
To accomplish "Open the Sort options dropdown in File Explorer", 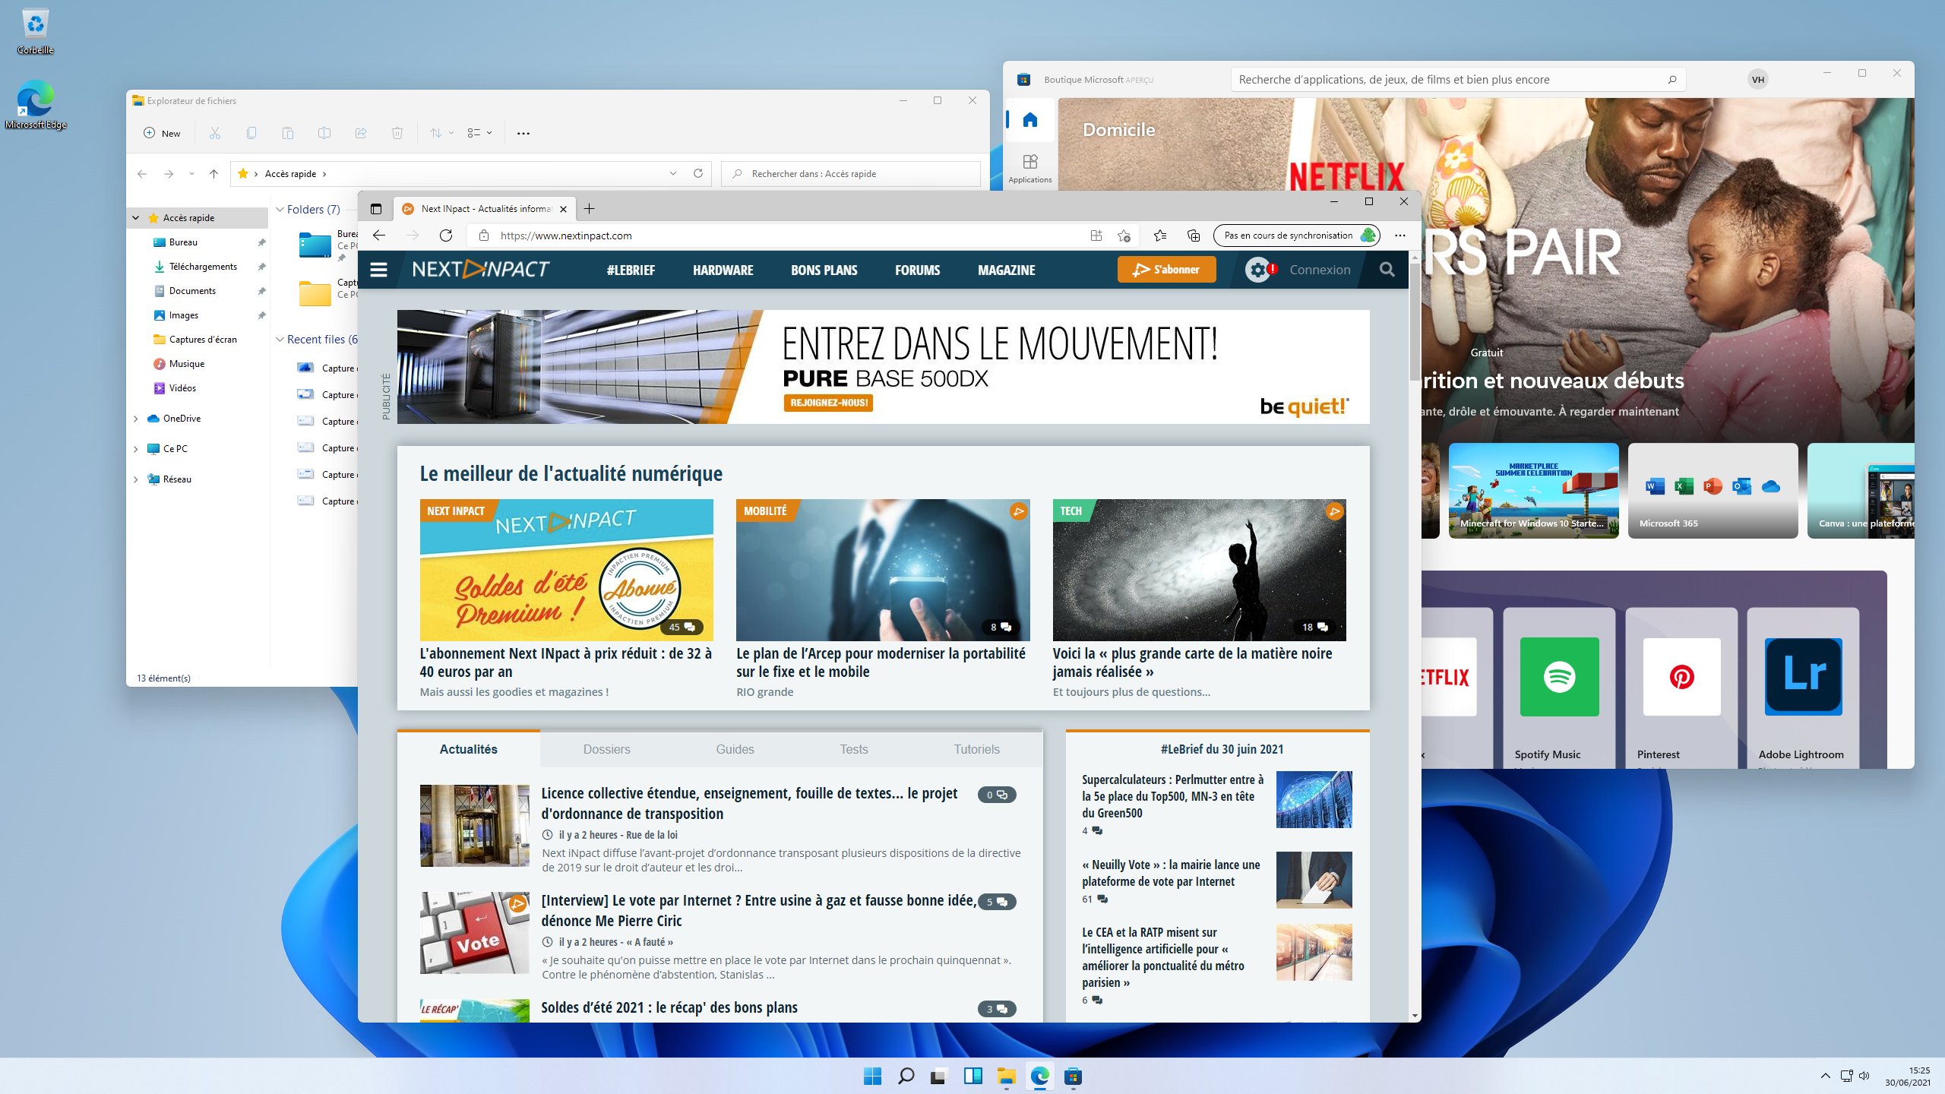I will coord(441,133).
